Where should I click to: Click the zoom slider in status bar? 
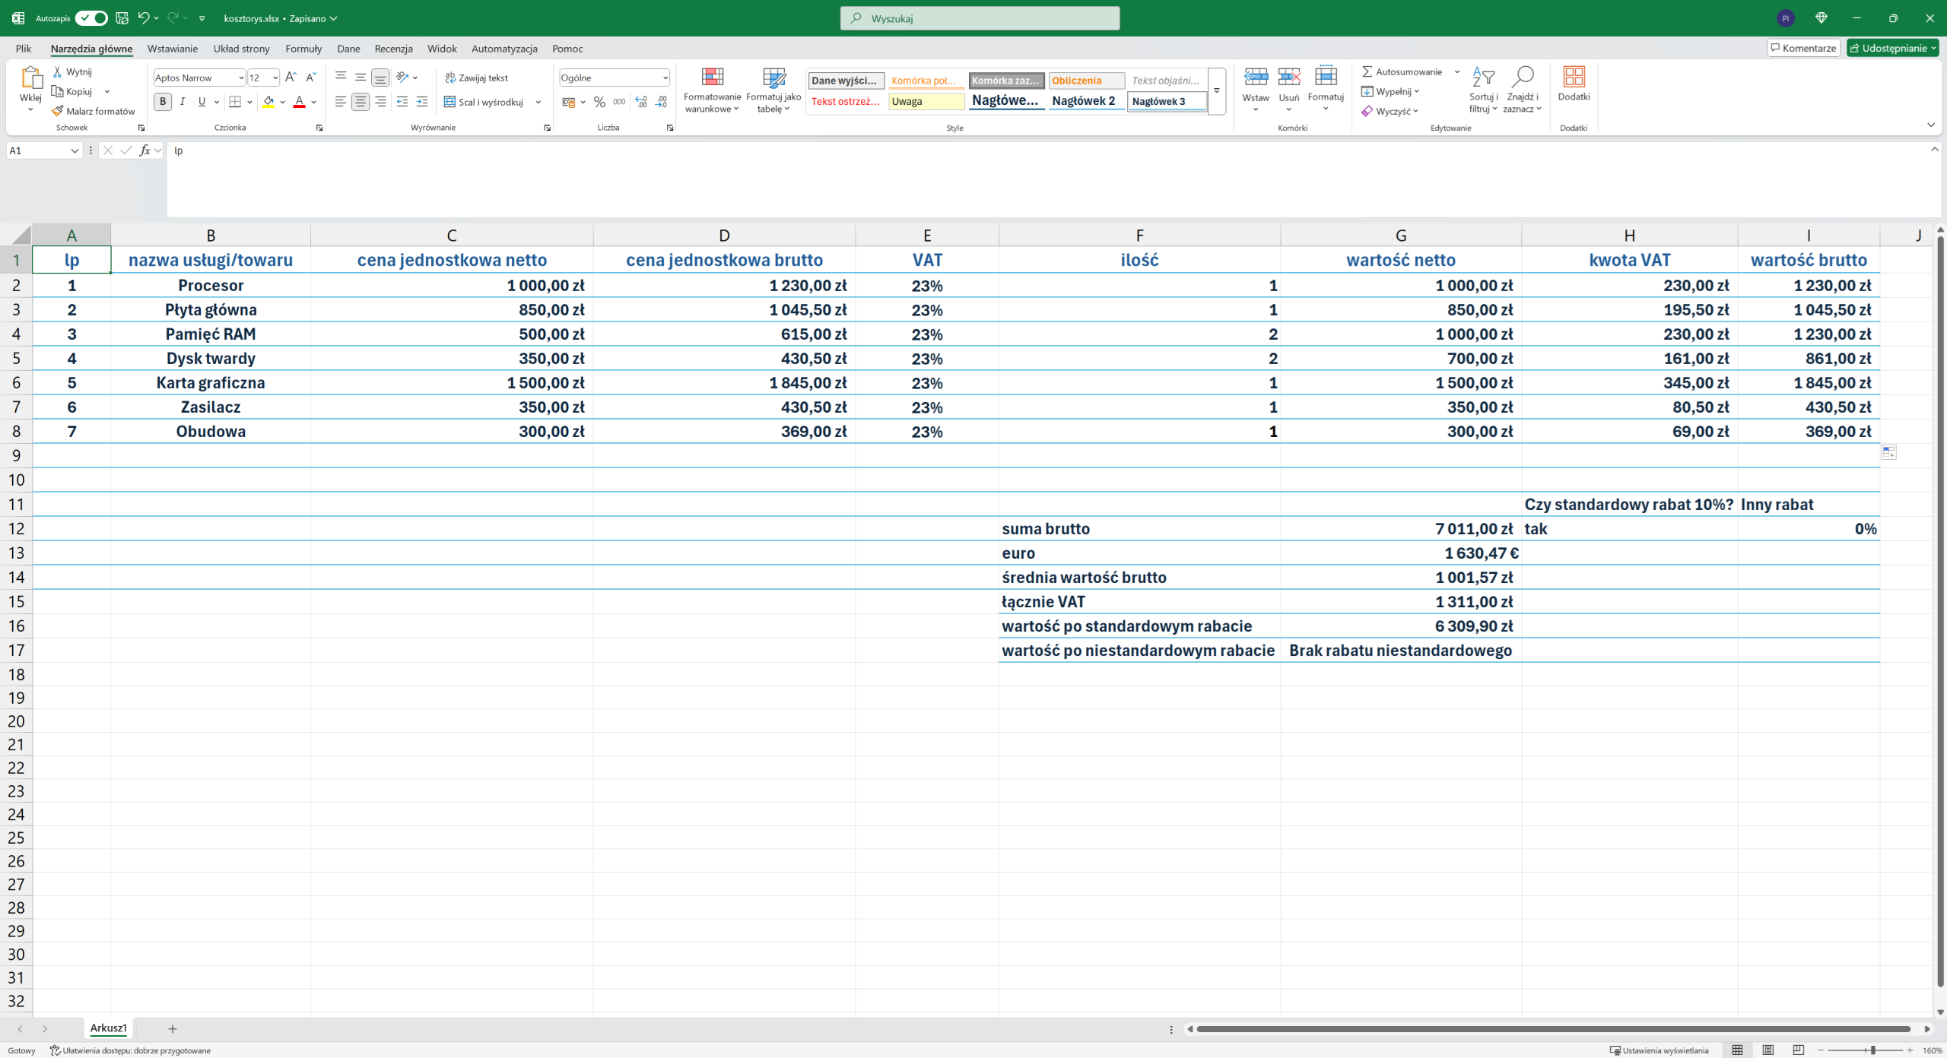pyautogui.click(x=1866, y=1050)
